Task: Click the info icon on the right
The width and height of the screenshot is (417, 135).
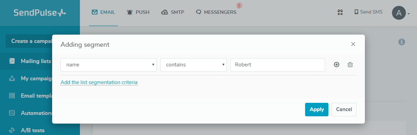Action: [402, 42]
